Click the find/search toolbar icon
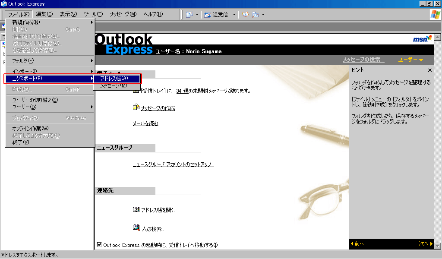 click(256, 14)
